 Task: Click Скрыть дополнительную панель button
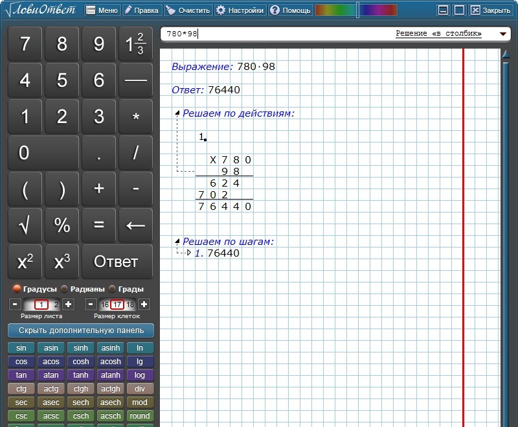click(80, 330)
